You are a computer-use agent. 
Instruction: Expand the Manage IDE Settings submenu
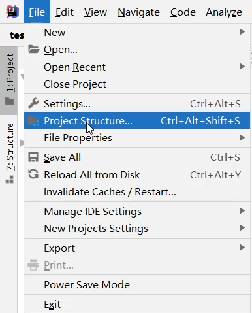137,211
